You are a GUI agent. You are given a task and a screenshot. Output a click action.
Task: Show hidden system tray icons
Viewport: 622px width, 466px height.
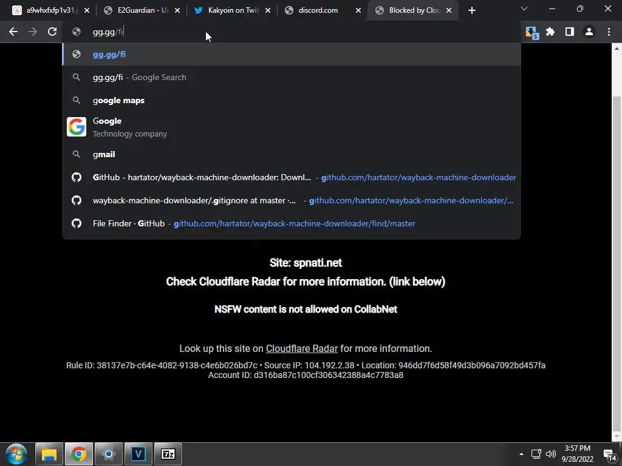[521, 454]
